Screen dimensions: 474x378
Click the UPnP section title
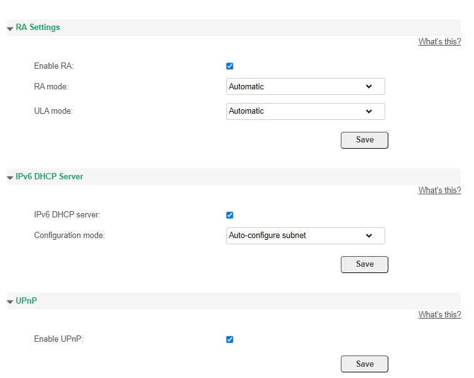26,301
